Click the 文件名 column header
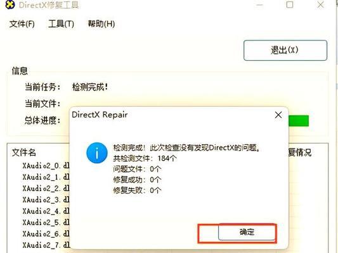The height and width of the screenshot is (253, 338). click(23, 152)
